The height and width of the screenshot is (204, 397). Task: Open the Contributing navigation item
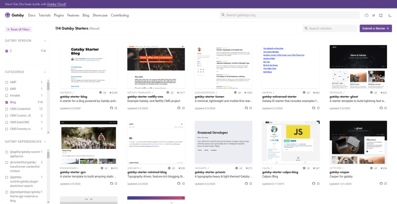pos(120,15)
